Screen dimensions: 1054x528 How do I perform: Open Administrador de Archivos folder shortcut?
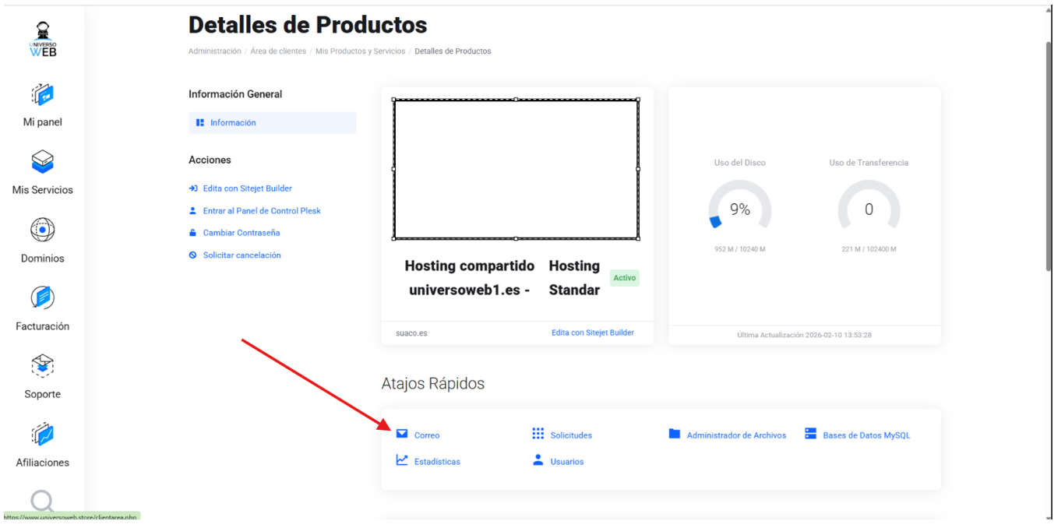675,434
